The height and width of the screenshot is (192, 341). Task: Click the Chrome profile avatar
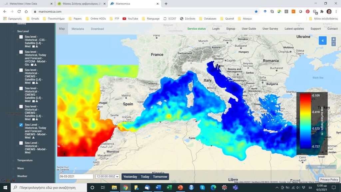329,12
